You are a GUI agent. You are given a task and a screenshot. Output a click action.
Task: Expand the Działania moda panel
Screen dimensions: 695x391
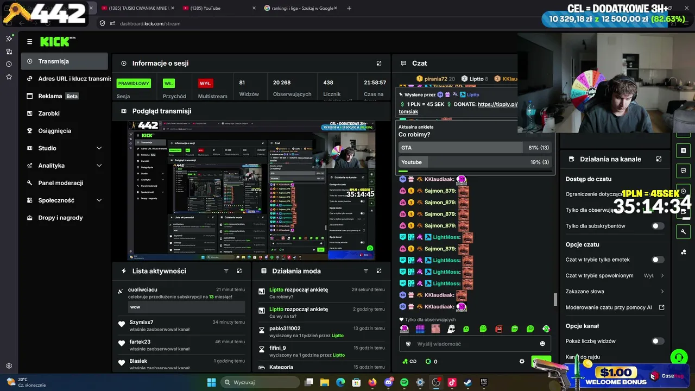coord(379,271)
